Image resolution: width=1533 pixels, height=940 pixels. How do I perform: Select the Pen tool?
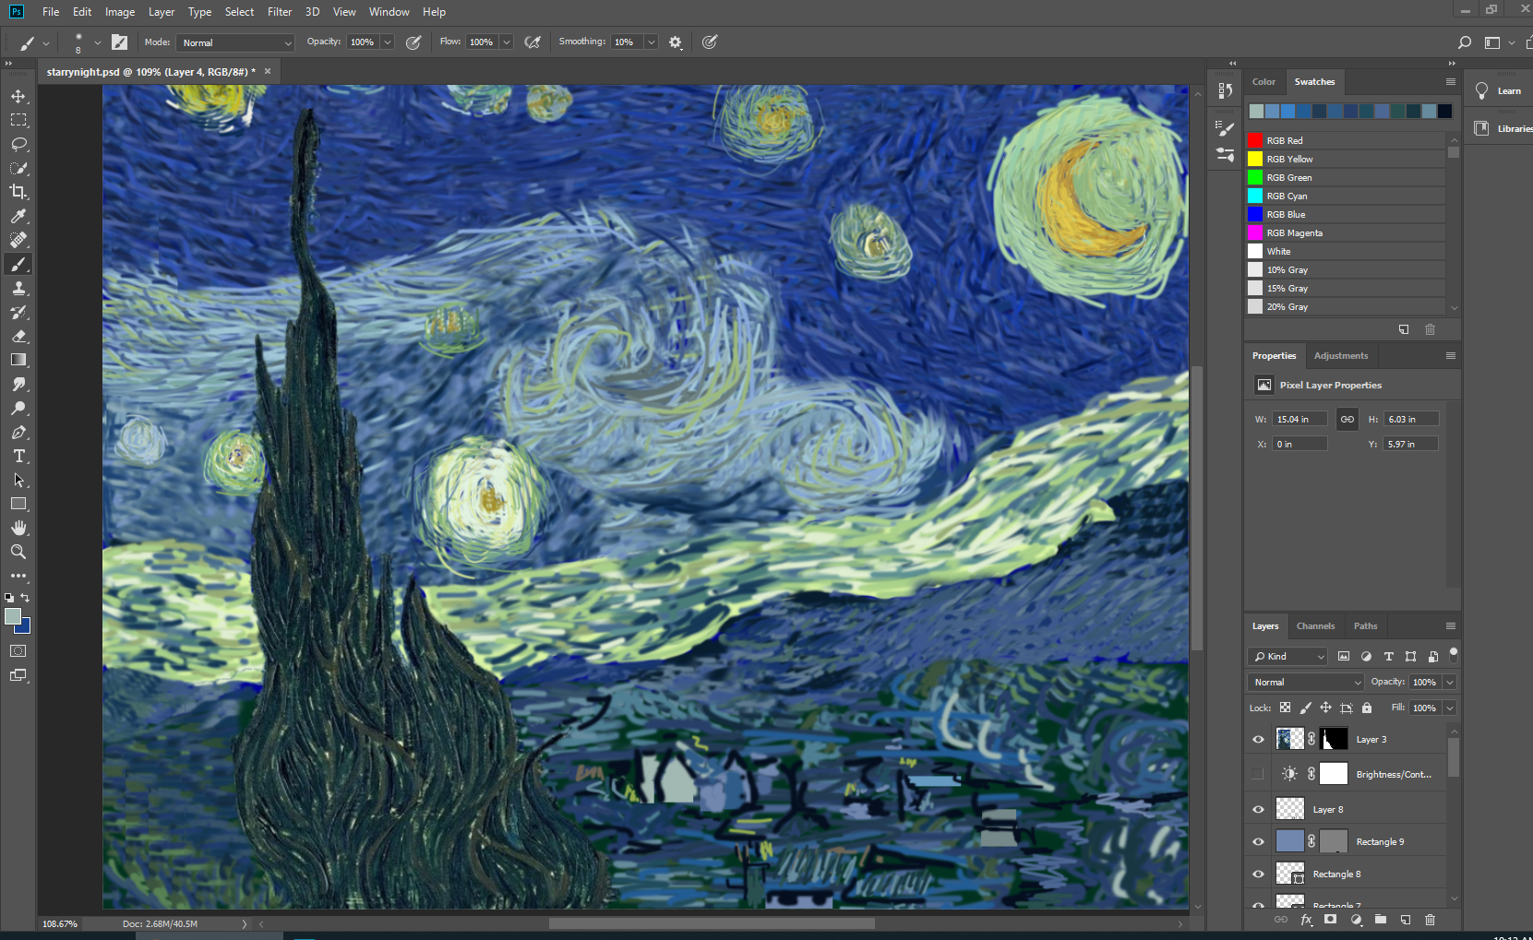click(x=18, y=432)
